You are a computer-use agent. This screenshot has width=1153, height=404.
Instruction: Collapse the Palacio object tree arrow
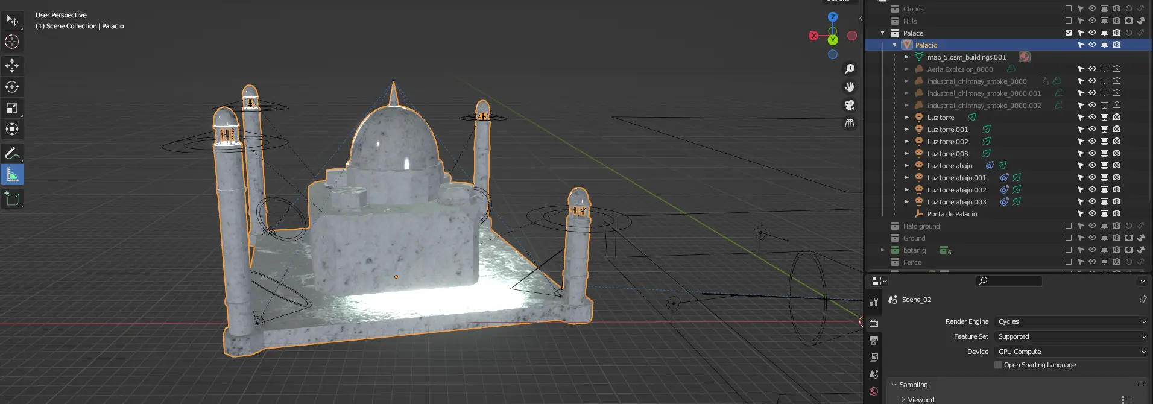(895, 45)
